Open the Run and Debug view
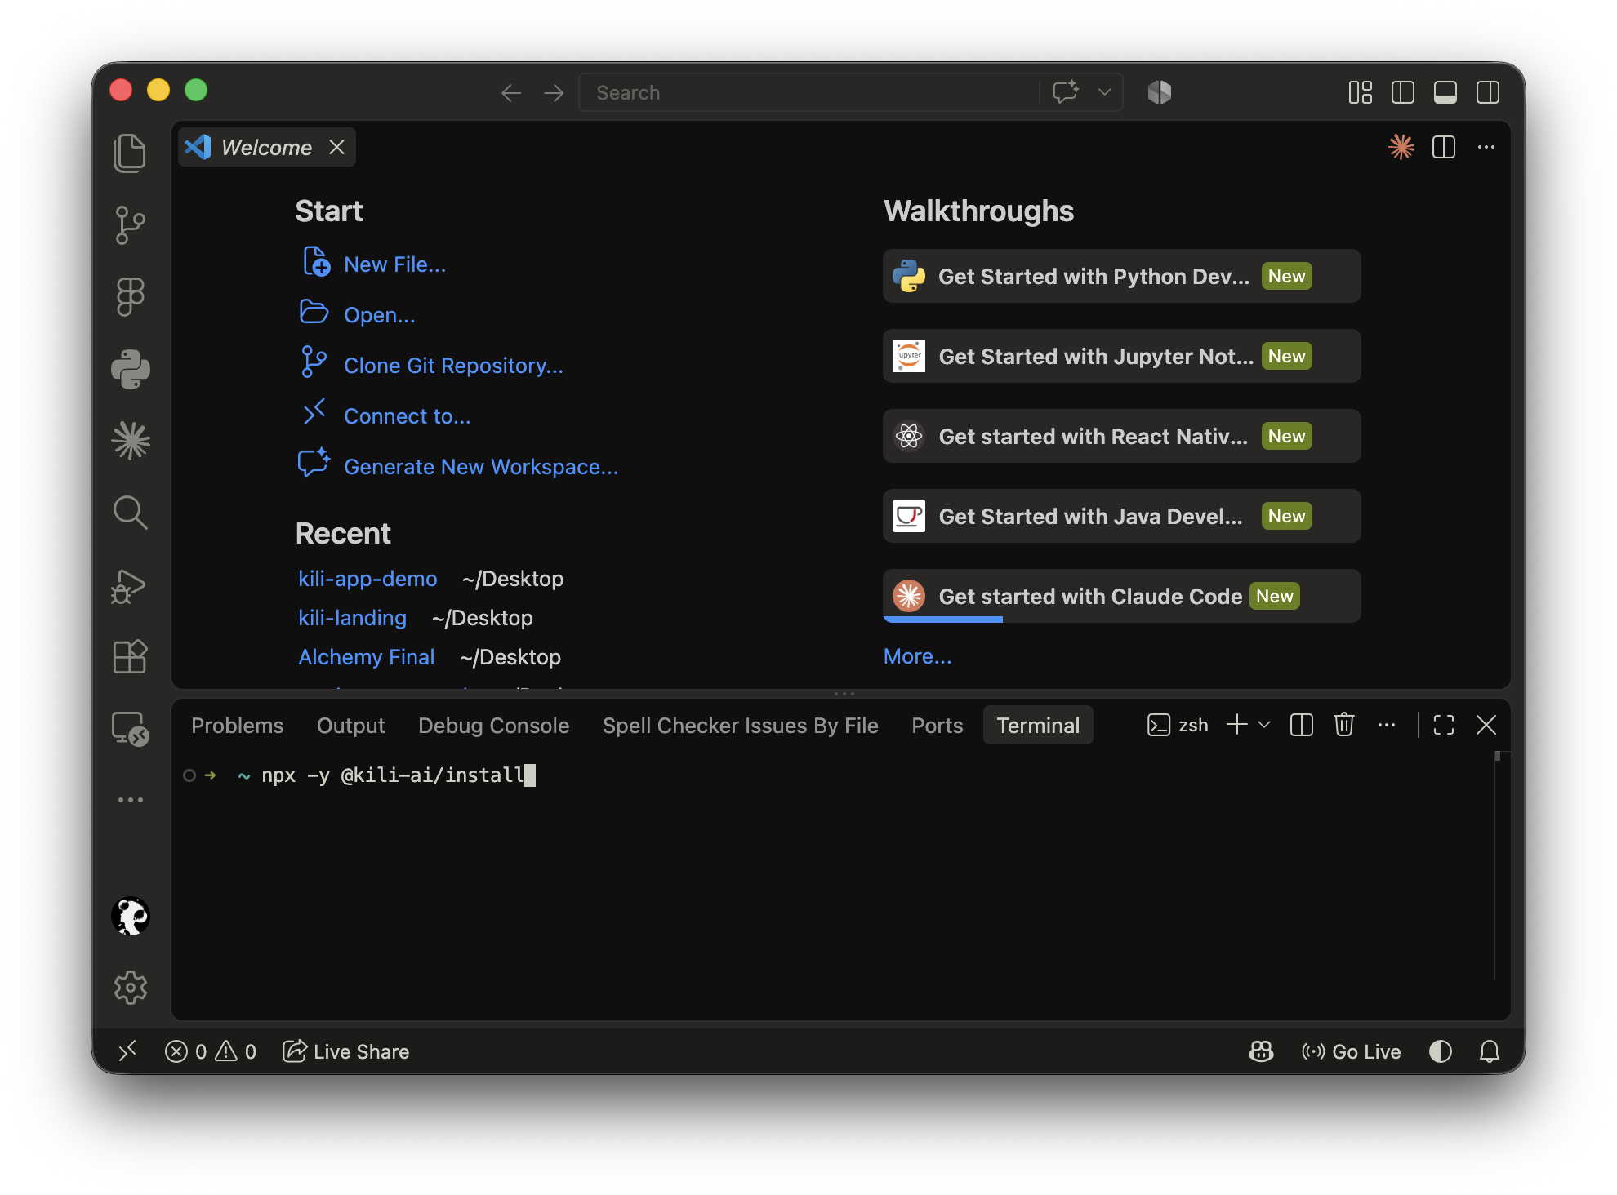Screen dimensions: 1617x1195 point(130,585)
